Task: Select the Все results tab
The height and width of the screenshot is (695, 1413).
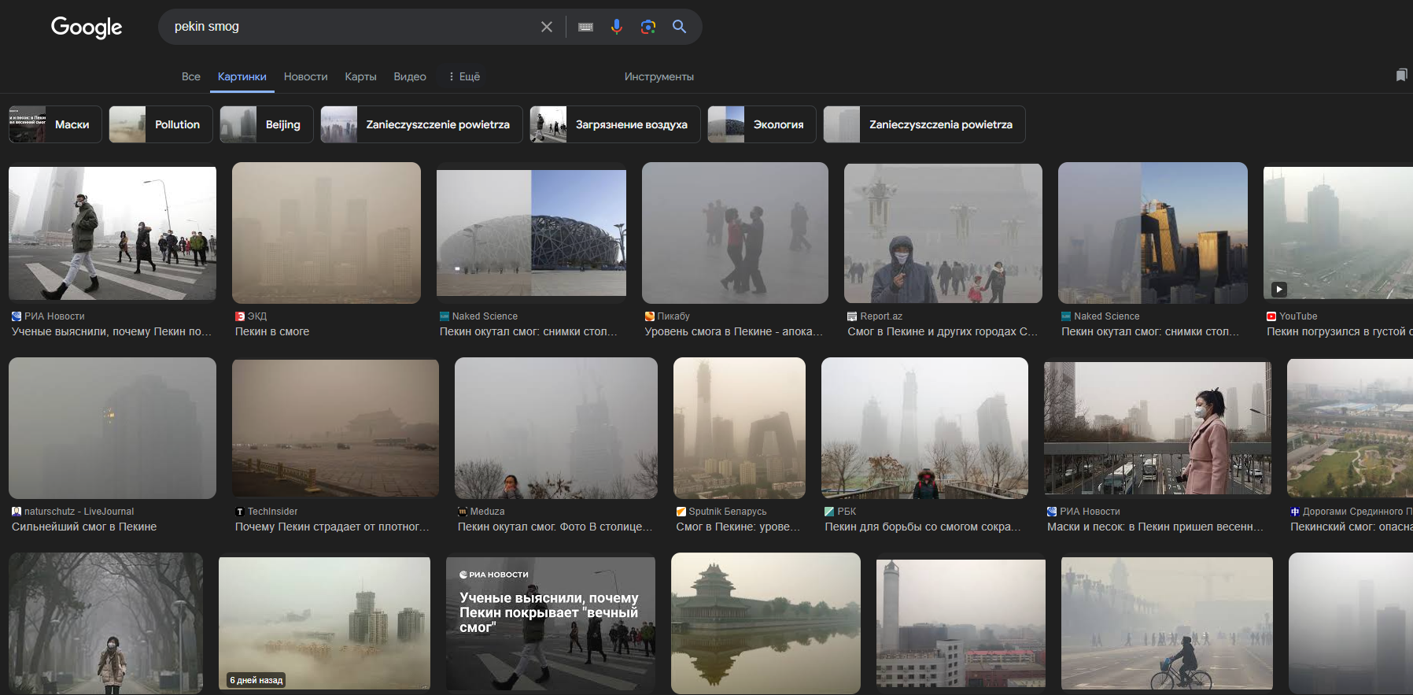Action: coord(190,76)
